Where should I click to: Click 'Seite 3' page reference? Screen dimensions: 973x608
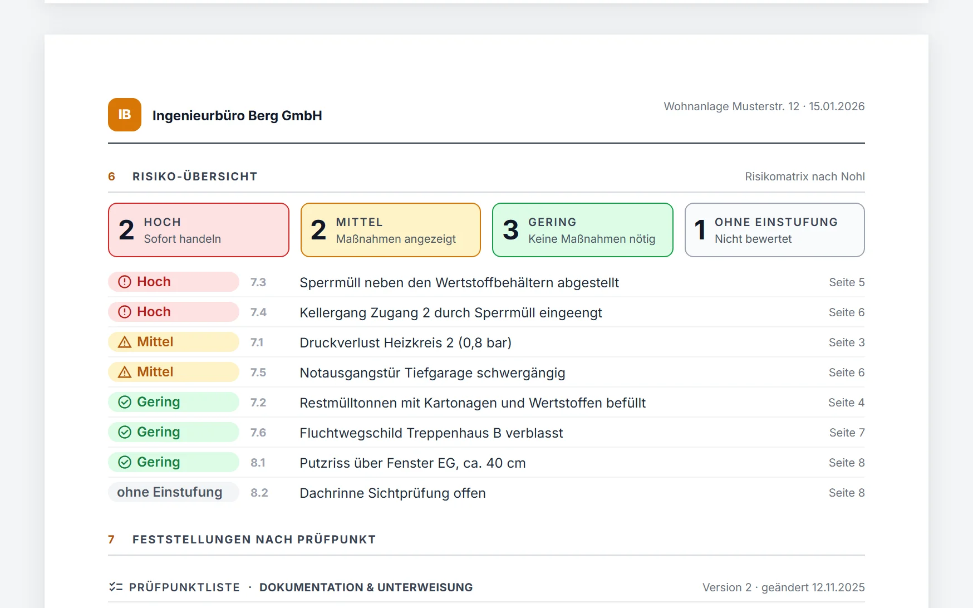click(847, 342)
